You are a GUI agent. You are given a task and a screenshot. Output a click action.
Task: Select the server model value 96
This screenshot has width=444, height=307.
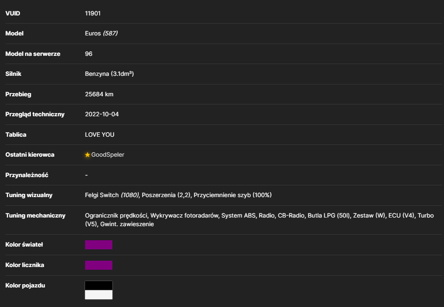(x=89, y=54)
